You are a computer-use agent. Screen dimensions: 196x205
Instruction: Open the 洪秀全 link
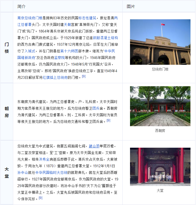tap(44, 159)
